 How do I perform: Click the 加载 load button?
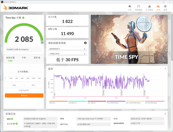coord(14,85)
